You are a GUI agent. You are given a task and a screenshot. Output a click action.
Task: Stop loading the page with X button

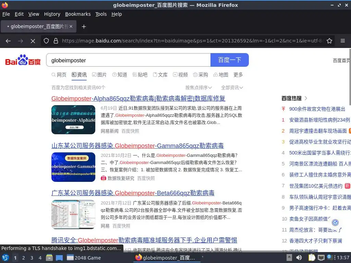[33, 41]
